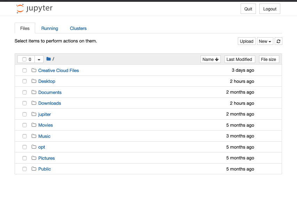Click the Jupyter logo icon
Screen dimensions: 297x213
(x=20, y=9)
